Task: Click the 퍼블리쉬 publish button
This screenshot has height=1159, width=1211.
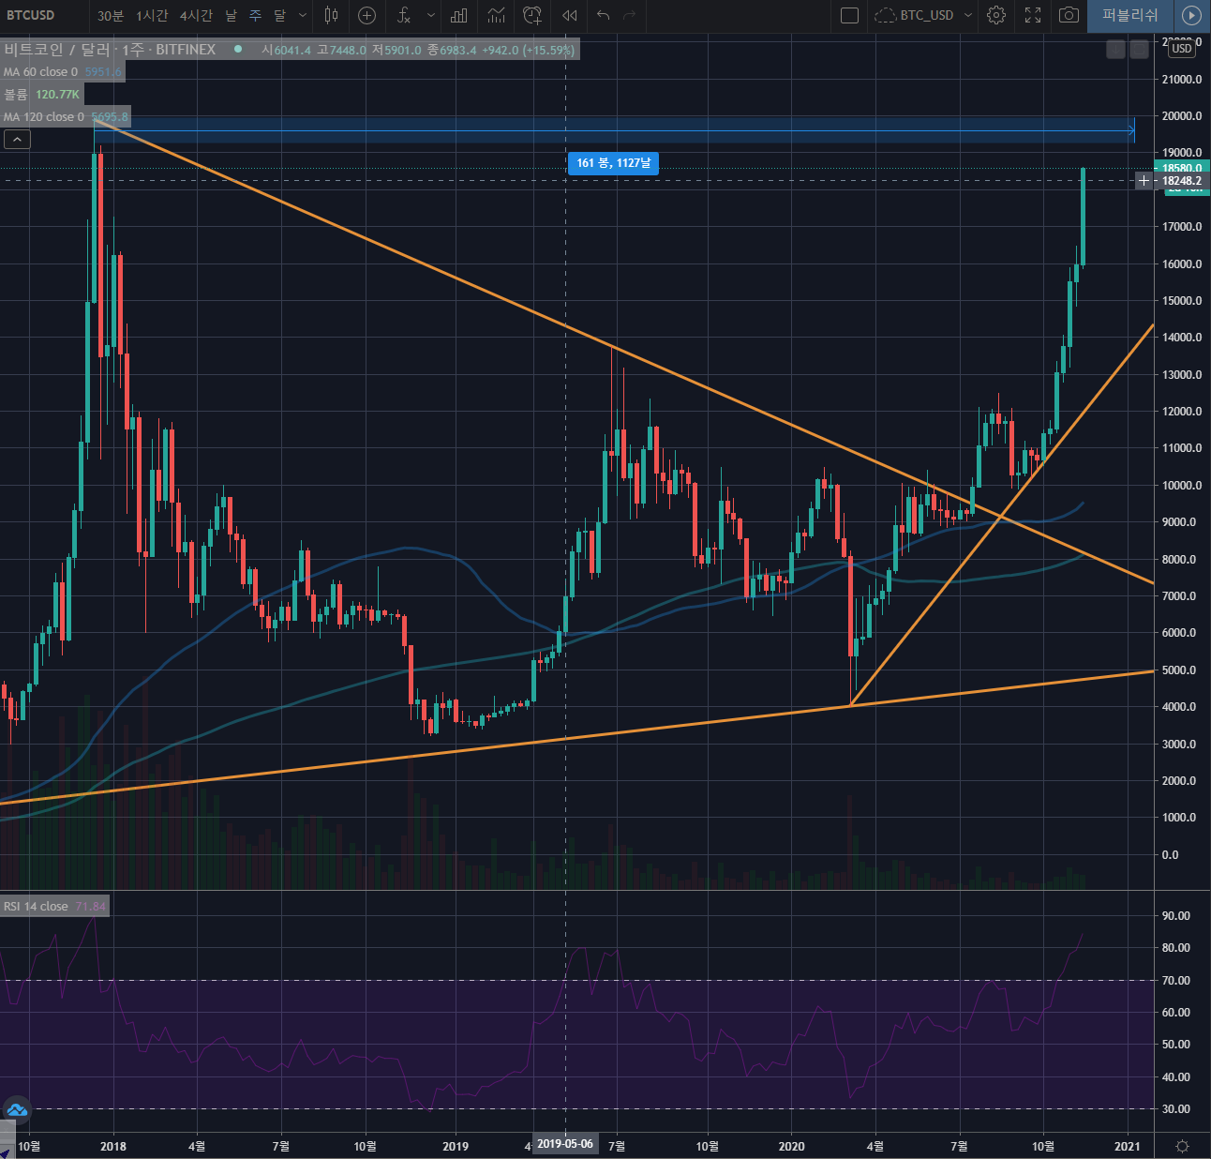Action: [1129, 15]
